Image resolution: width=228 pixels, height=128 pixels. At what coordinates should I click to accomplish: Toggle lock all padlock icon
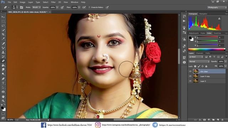click(x=206, y=66)
